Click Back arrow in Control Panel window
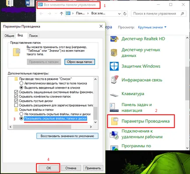 pyautogui.click(x=42, y=14)
